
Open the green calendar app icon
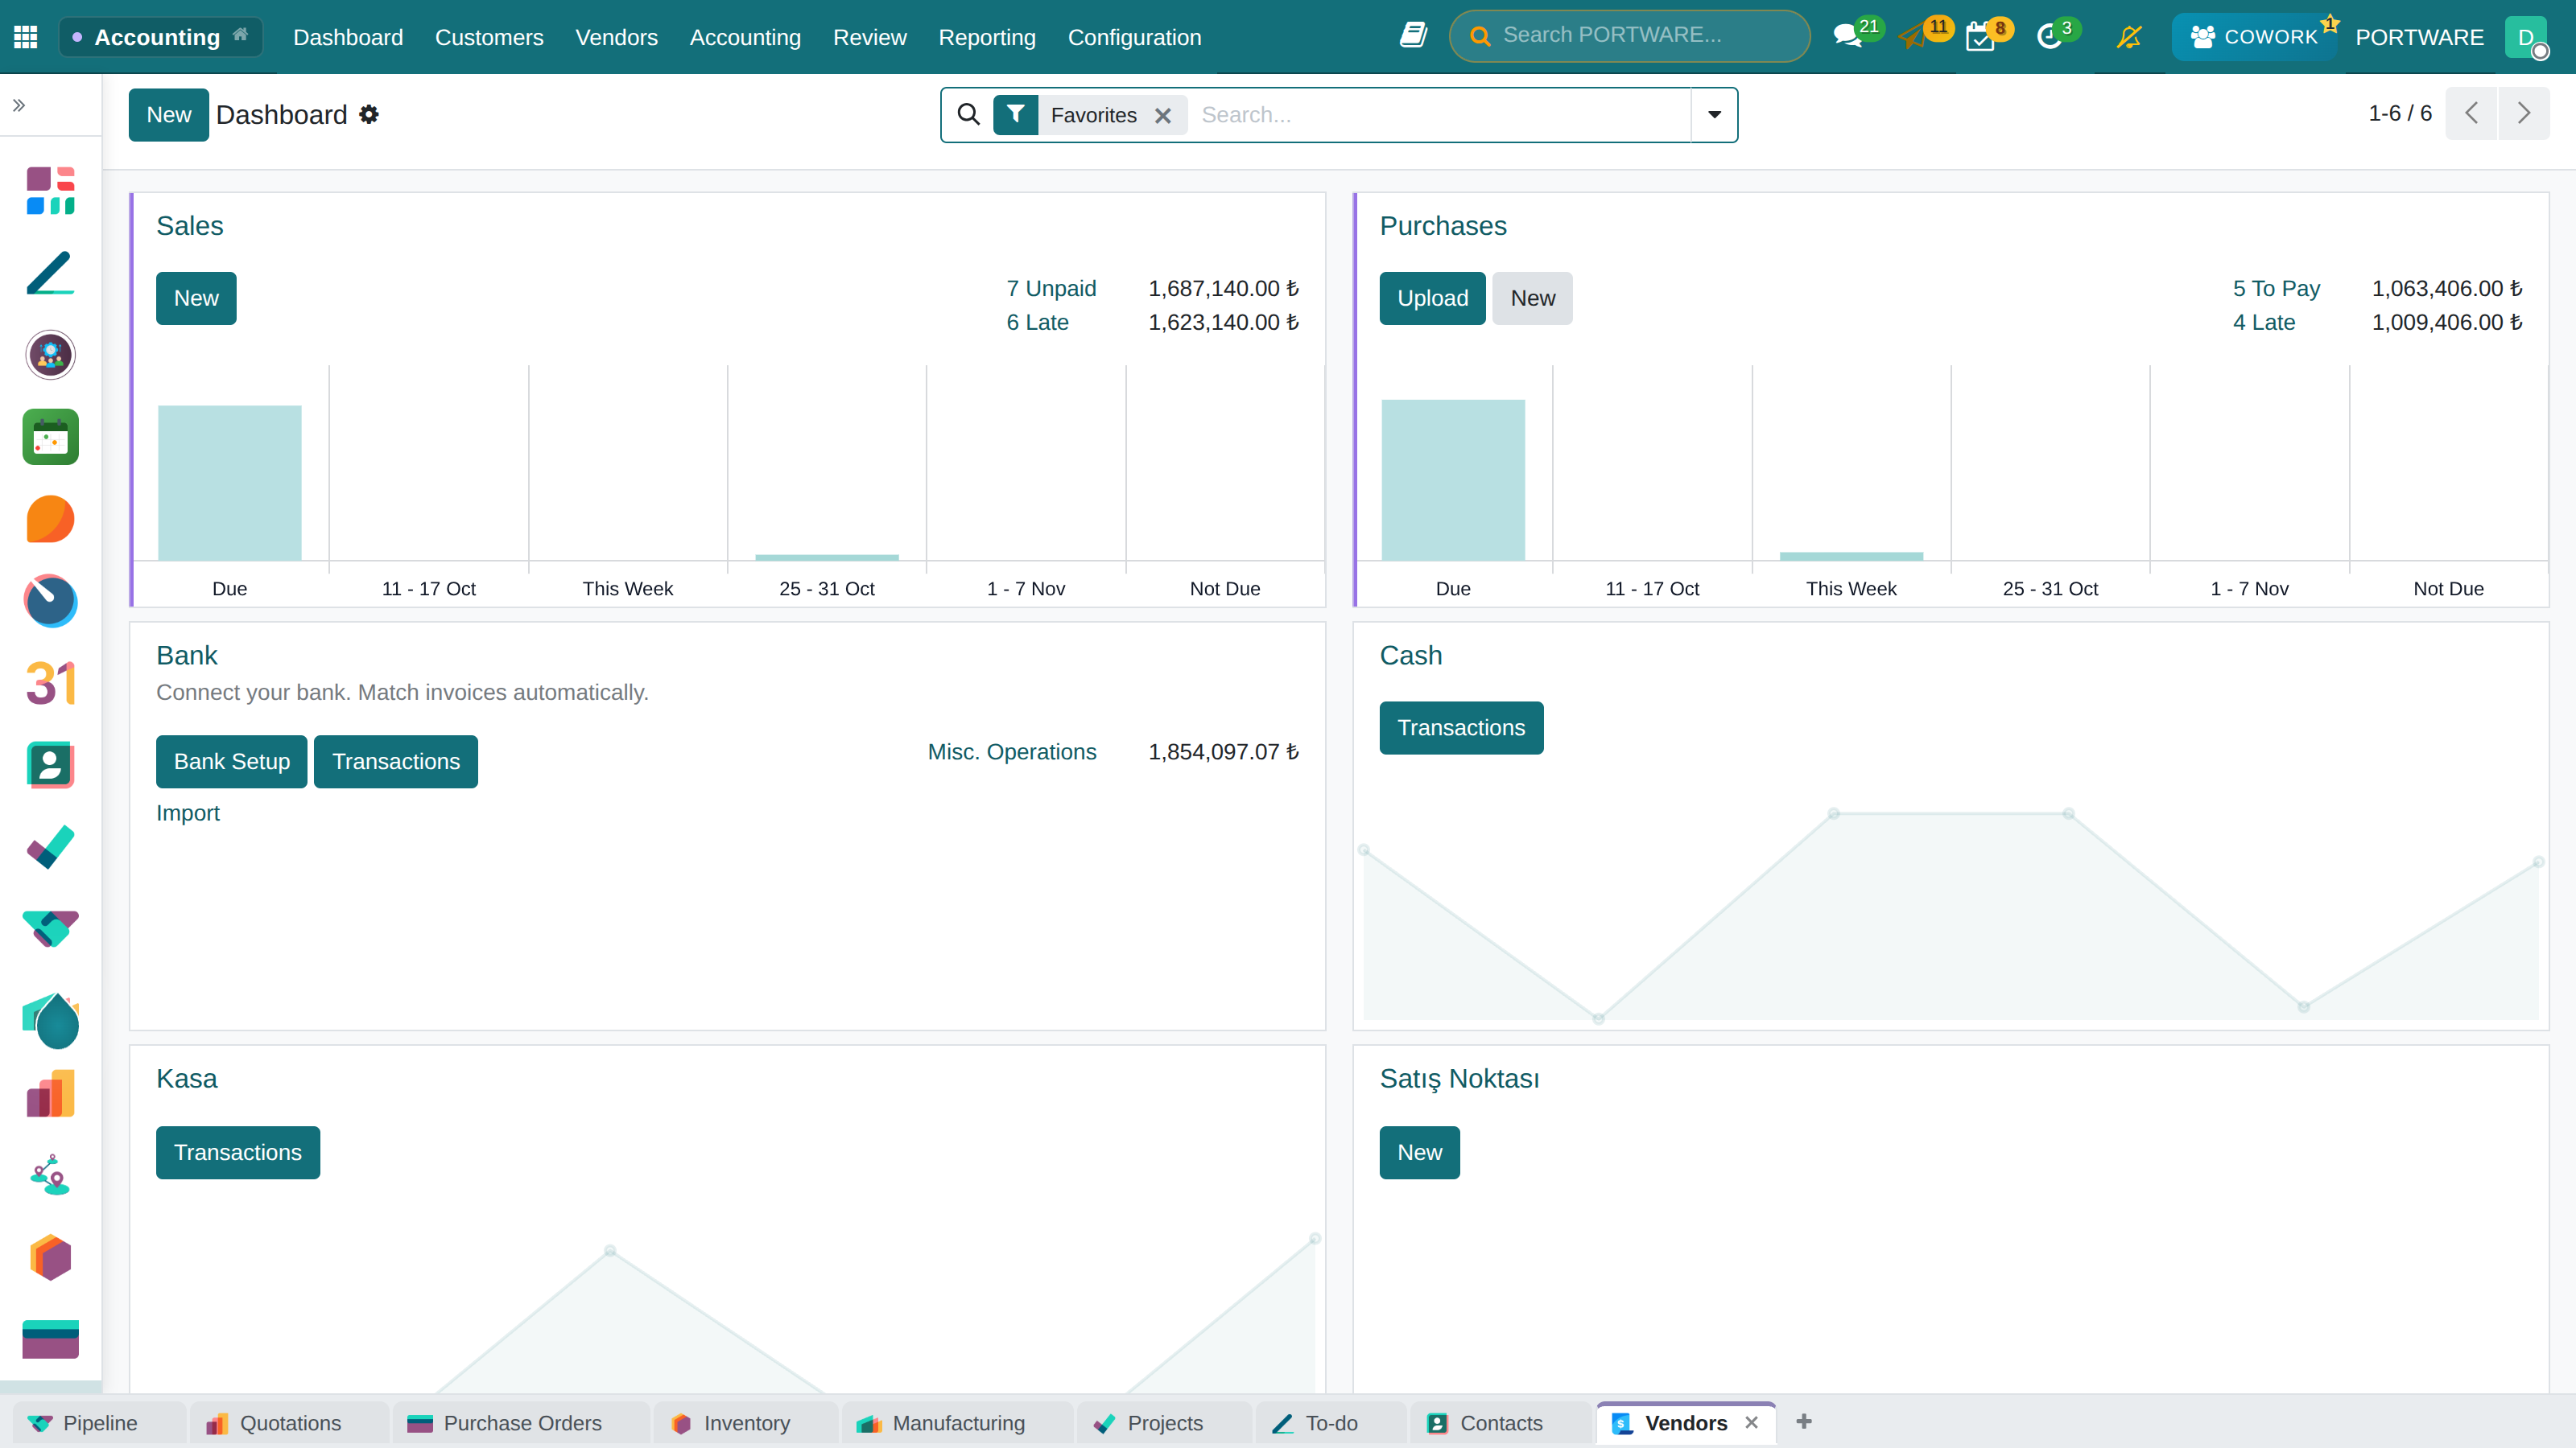[50, 437]
